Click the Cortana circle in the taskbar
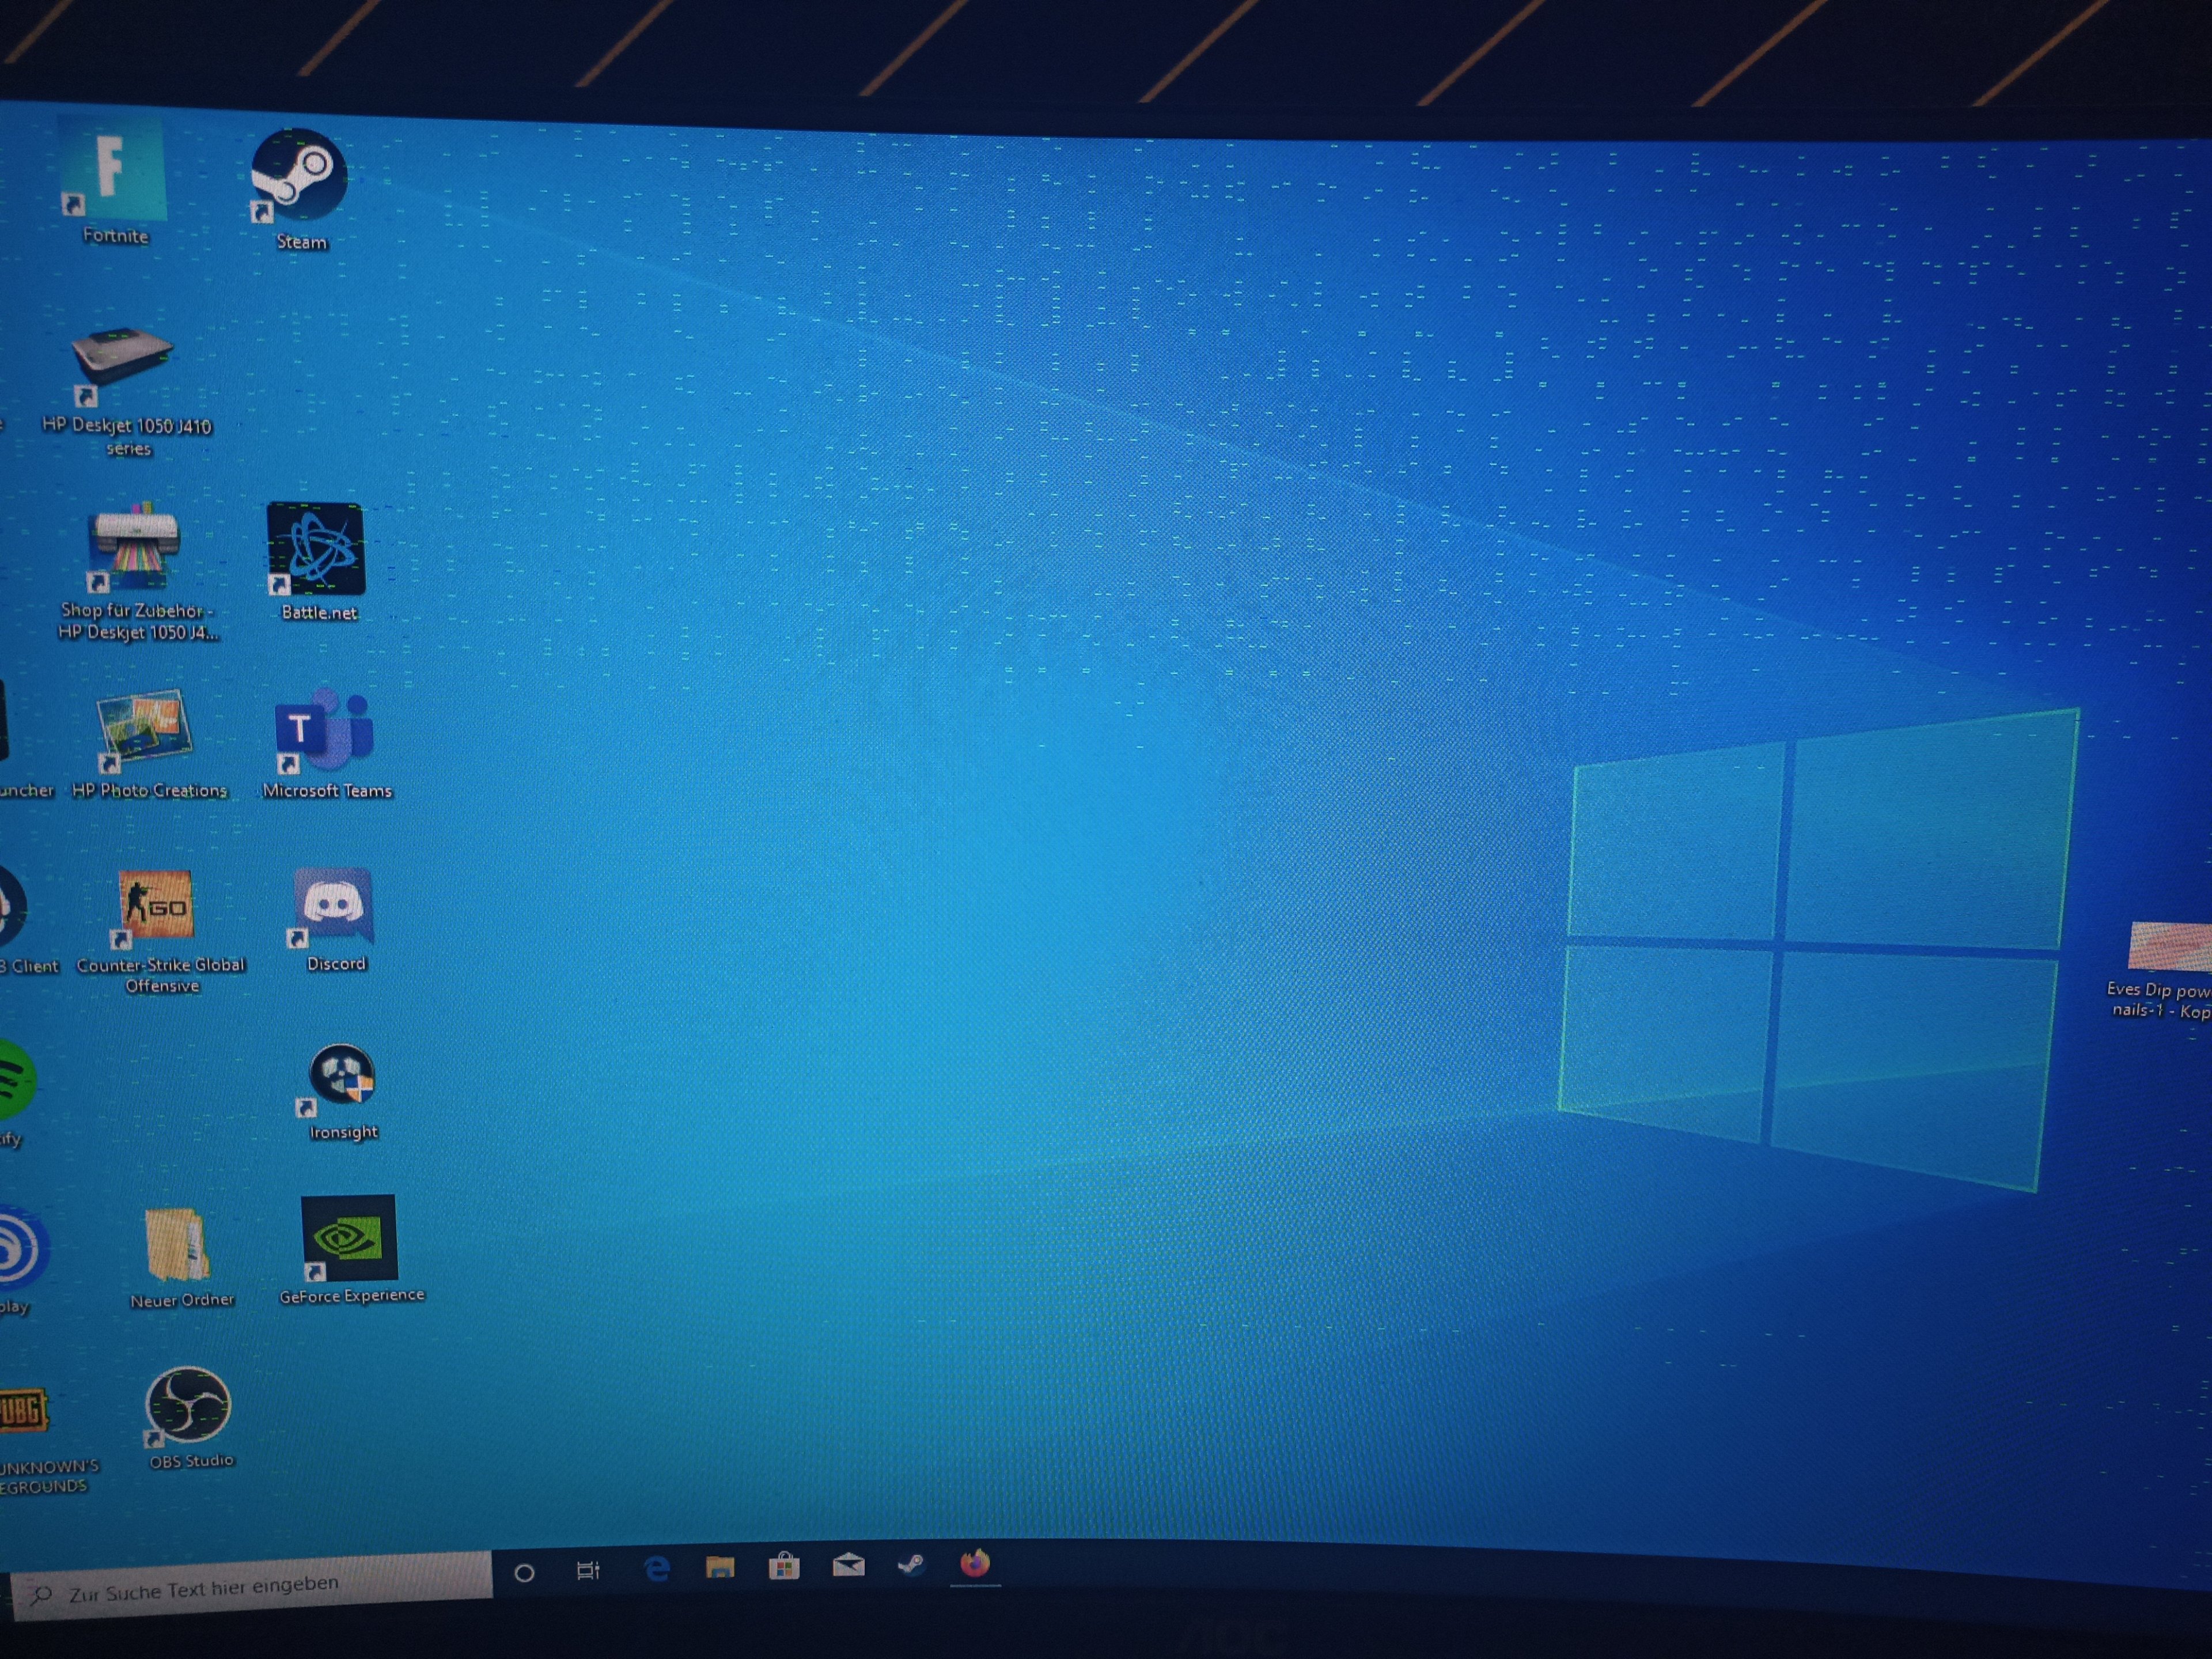Viewport: 2212px width, 1659px height. [x=524, y=1573]
